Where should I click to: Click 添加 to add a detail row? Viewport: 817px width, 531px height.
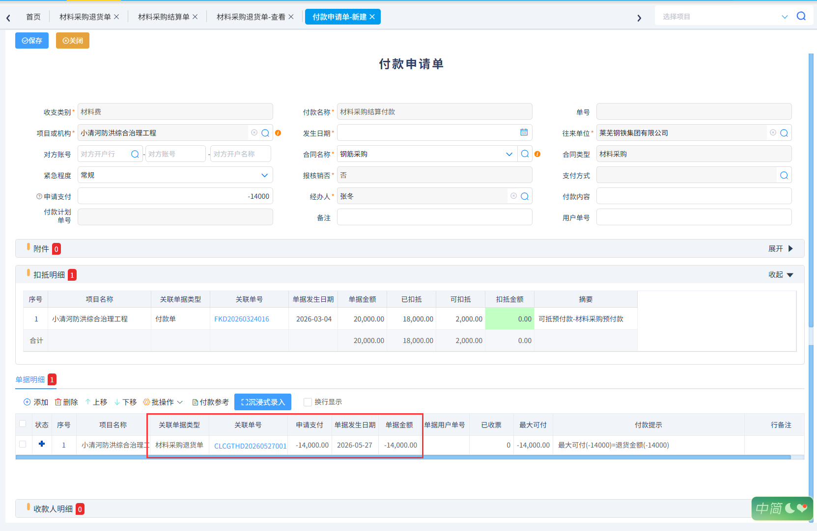coord(36,402)
